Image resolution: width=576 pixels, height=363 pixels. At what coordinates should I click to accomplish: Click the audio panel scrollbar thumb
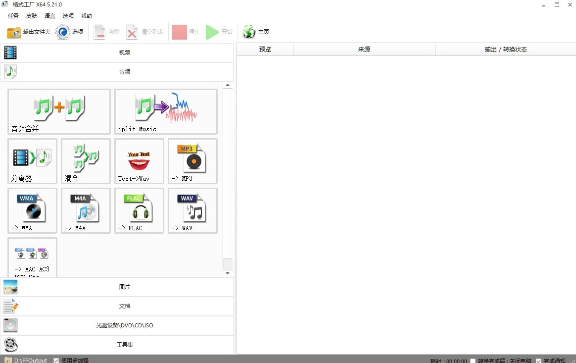pos(228,264)
